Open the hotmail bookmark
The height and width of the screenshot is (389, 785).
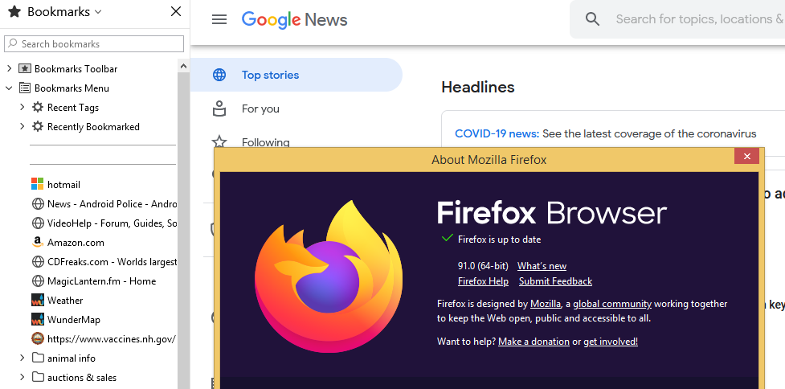(63, 185)
